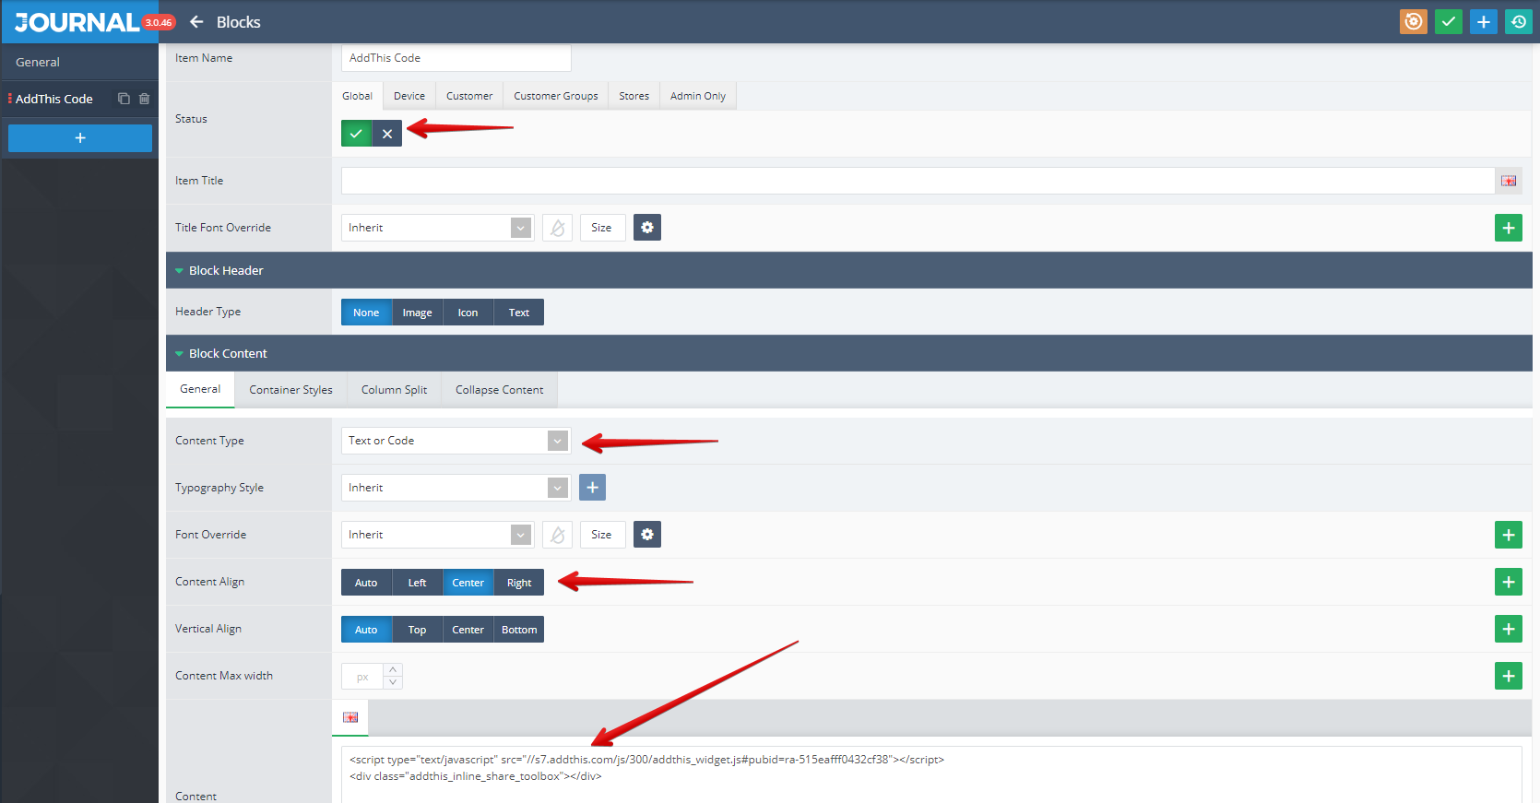Viewport: 1540px width, 803px height.
Task: Decrease Content Max width with down arrow
Action: coord(393,682)
